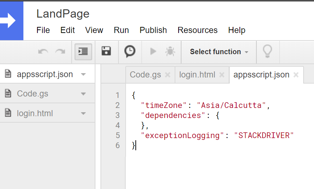The image size is (314, 189).
Task: Click line number 6 in the gutter
Action: pyautogui.click(x=117, y=146)
